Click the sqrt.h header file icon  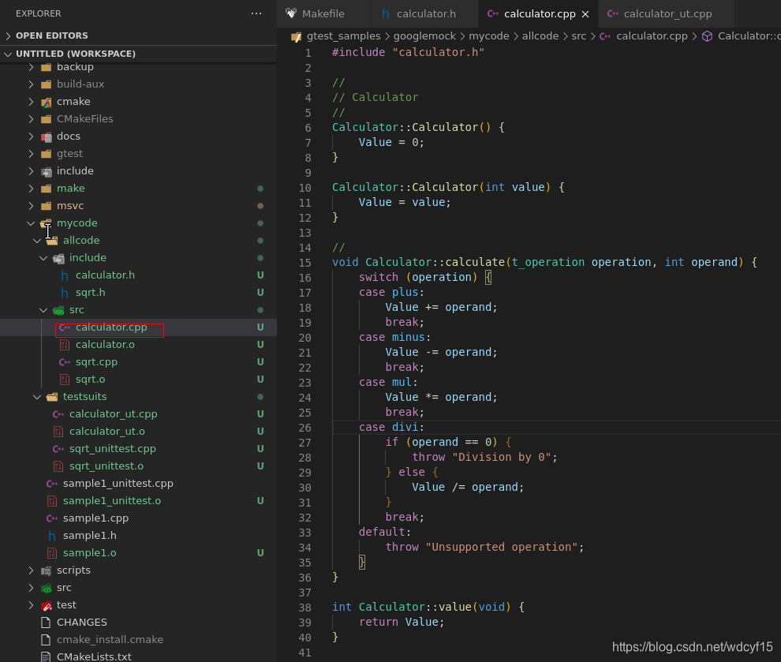pyautogui.click(x=65, y=293)
